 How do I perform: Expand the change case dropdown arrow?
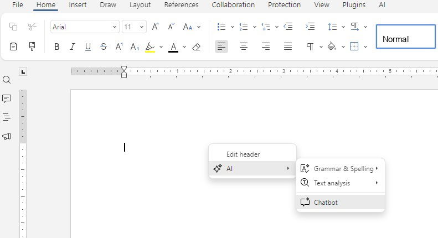[x=199, y=27]
